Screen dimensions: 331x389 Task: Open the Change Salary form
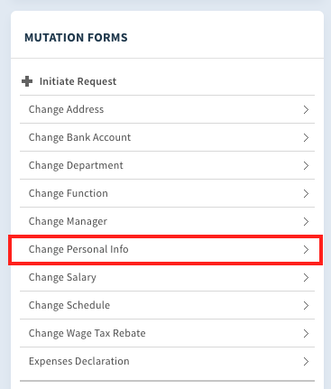(x=167, y=277)
